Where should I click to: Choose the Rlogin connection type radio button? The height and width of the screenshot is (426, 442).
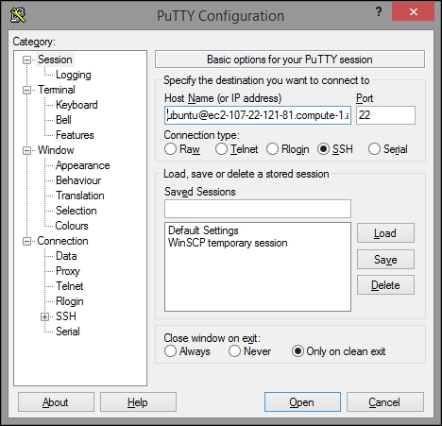(x=272, y=149)
